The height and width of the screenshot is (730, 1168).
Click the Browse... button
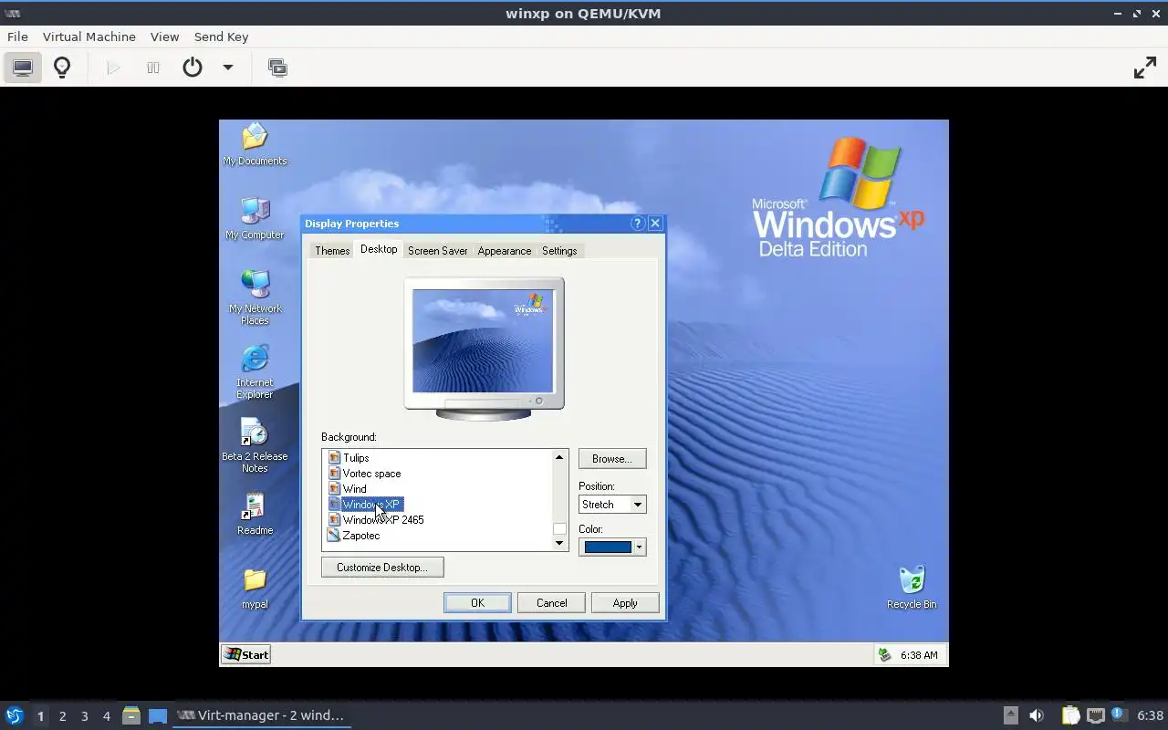[x=612, y=459]
